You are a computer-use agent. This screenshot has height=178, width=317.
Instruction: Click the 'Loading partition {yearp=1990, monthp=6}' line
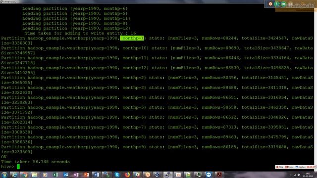point(75,8)
